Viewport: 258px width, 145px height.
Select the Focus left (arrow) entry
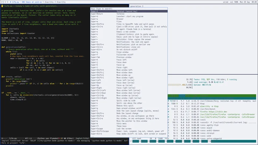[x=129, y=80]
